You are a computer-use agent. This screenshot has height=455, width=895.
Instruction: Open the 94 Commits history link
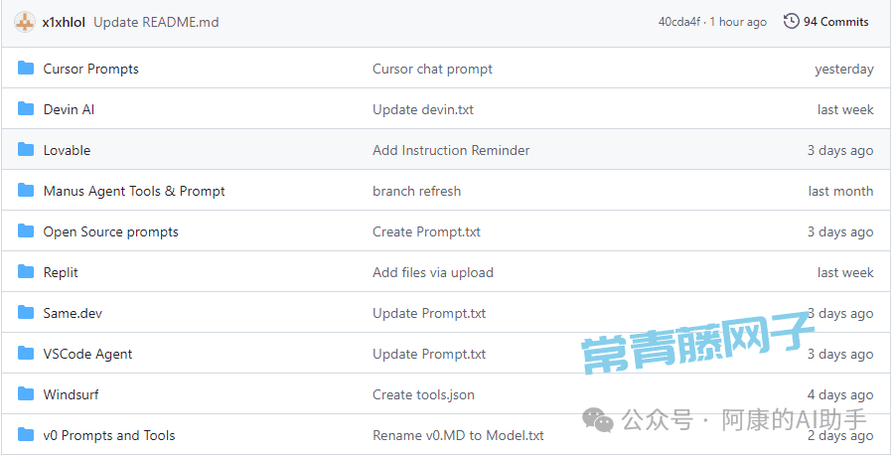pyautogui.click(x=835, y=22)
